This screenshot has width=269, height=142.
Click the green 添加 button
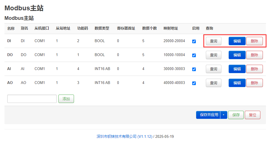coord(66,99)
